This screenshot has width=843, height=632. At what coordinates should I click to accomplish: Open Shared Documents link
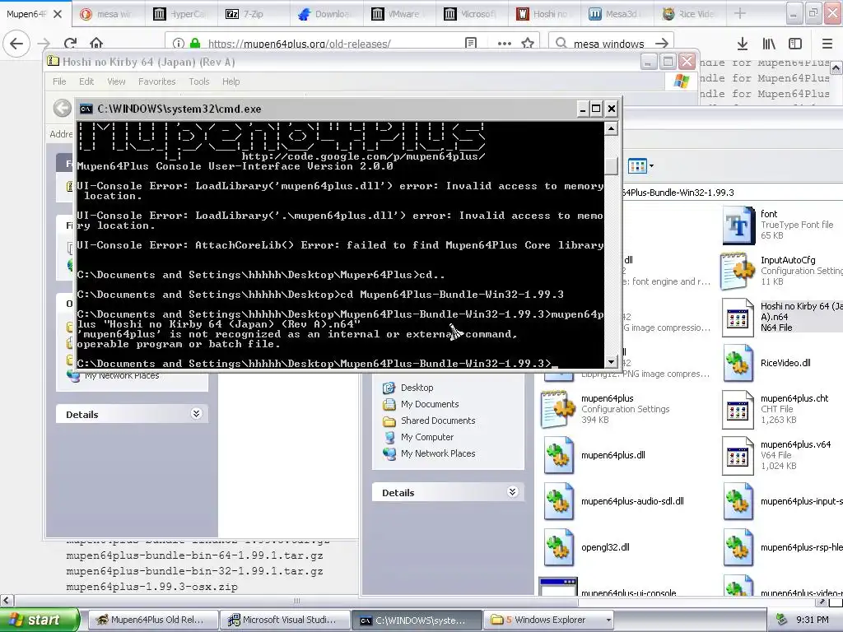(x=438, y=421)
